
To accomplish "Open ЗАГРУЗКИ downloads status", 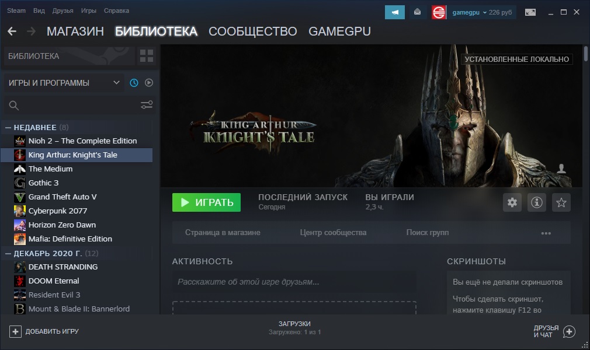I will point(294,327).
